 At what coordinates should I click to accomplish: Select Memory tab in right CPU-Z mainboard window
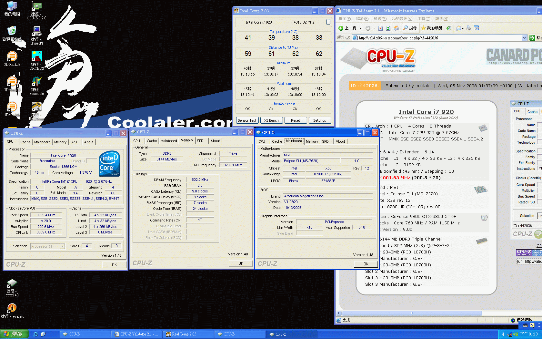(312, 141)
